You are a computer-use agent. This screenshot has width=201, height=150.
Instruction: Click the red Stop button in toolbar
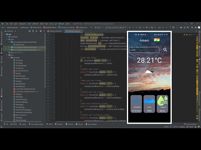click(x=155, y=27)
